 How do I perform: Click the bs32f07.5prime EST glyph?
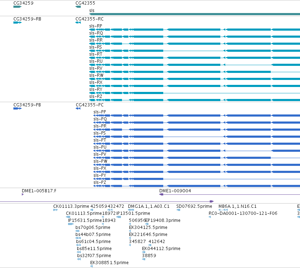pos(79,259)
